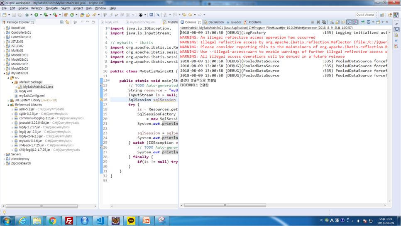Select the ZipcodeSearch project
The height and width of the screenshot is (226, 401).
tap(21, 163)
